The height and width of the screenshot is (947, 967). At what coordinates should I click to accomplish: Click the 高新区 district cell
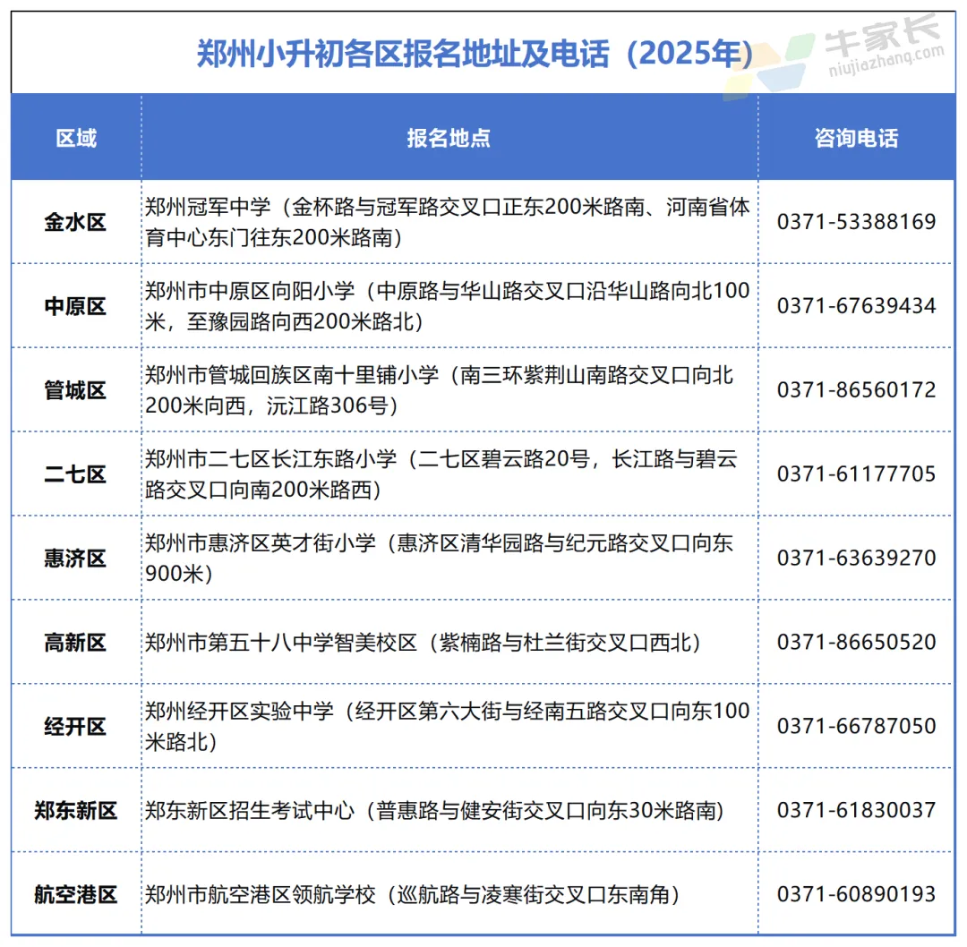(x=76, y=643)
